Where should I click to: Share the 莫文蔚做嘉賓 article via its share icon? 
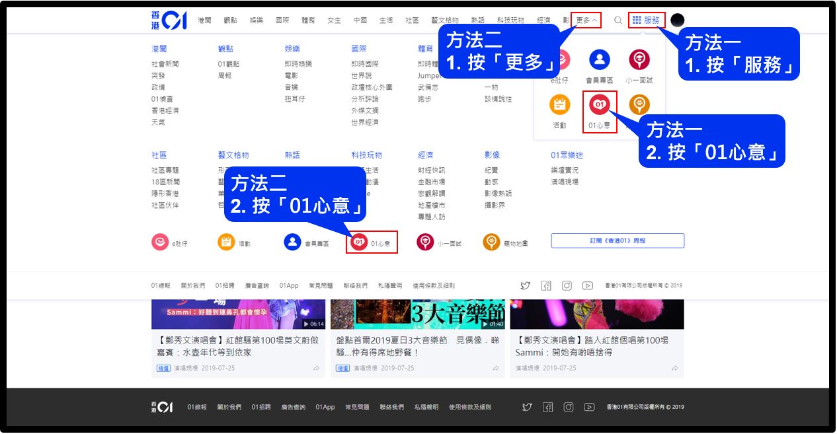tap(317, 368)
